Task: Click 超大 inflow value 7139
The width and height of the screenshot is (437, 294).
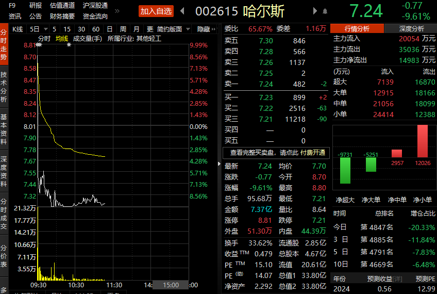Action: pyautogui.click(x=385, y=82)
